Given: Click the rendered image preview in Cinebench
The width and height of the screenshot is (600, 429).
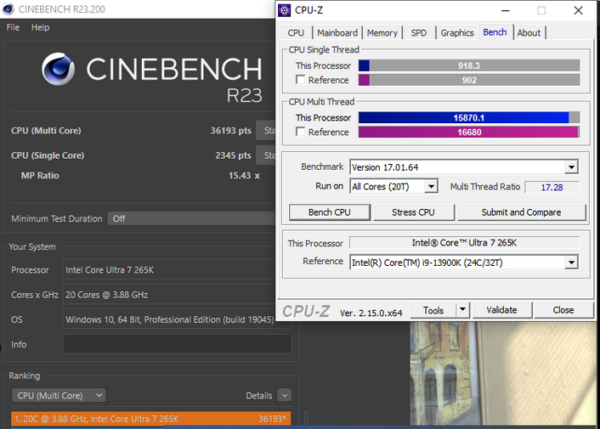Looking at the screenshot, I should (x=503, y=373).
